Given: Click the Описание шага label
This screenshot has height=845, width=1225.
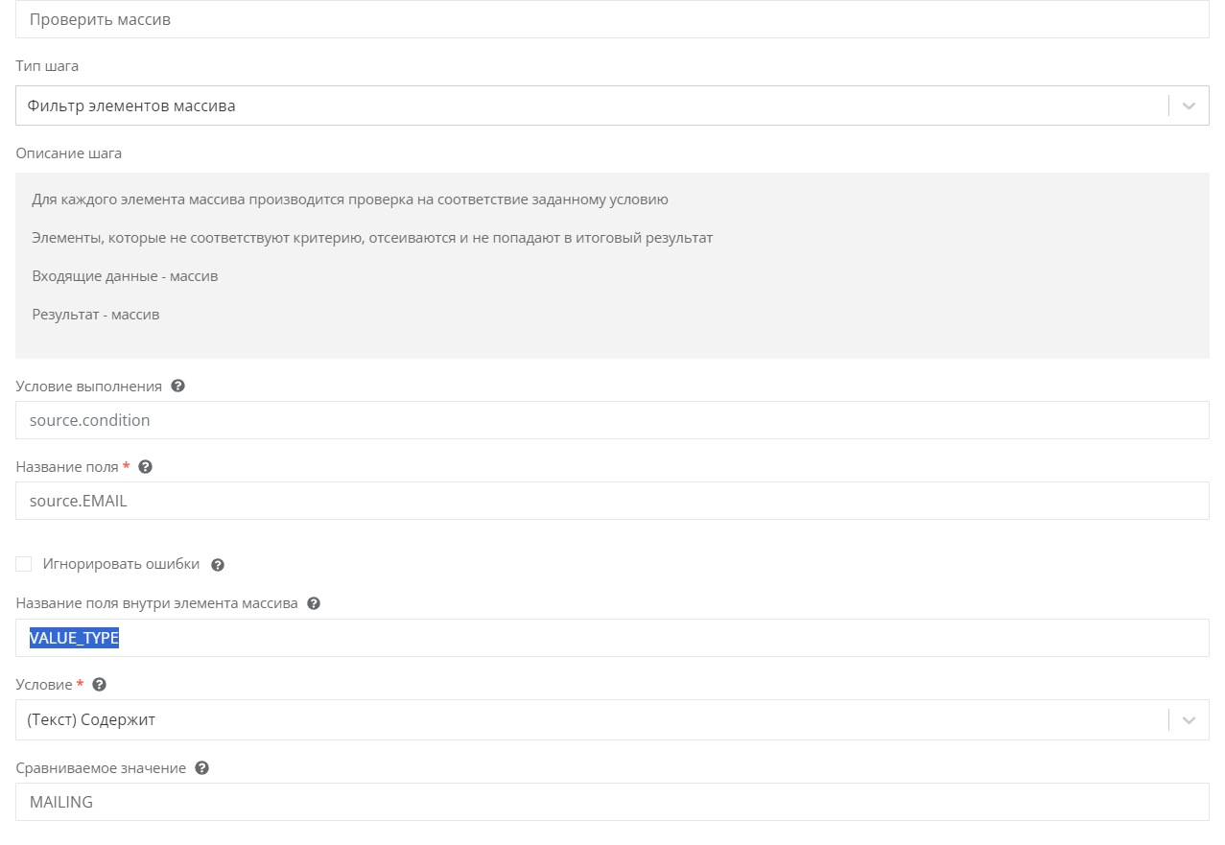Looking at the screenshot, I should (69, 153).
